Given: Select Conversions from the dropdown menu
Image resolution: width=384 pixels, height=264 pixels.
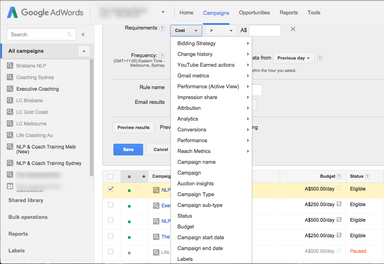Looking at the screenshot, I should [x=211, y=129].
